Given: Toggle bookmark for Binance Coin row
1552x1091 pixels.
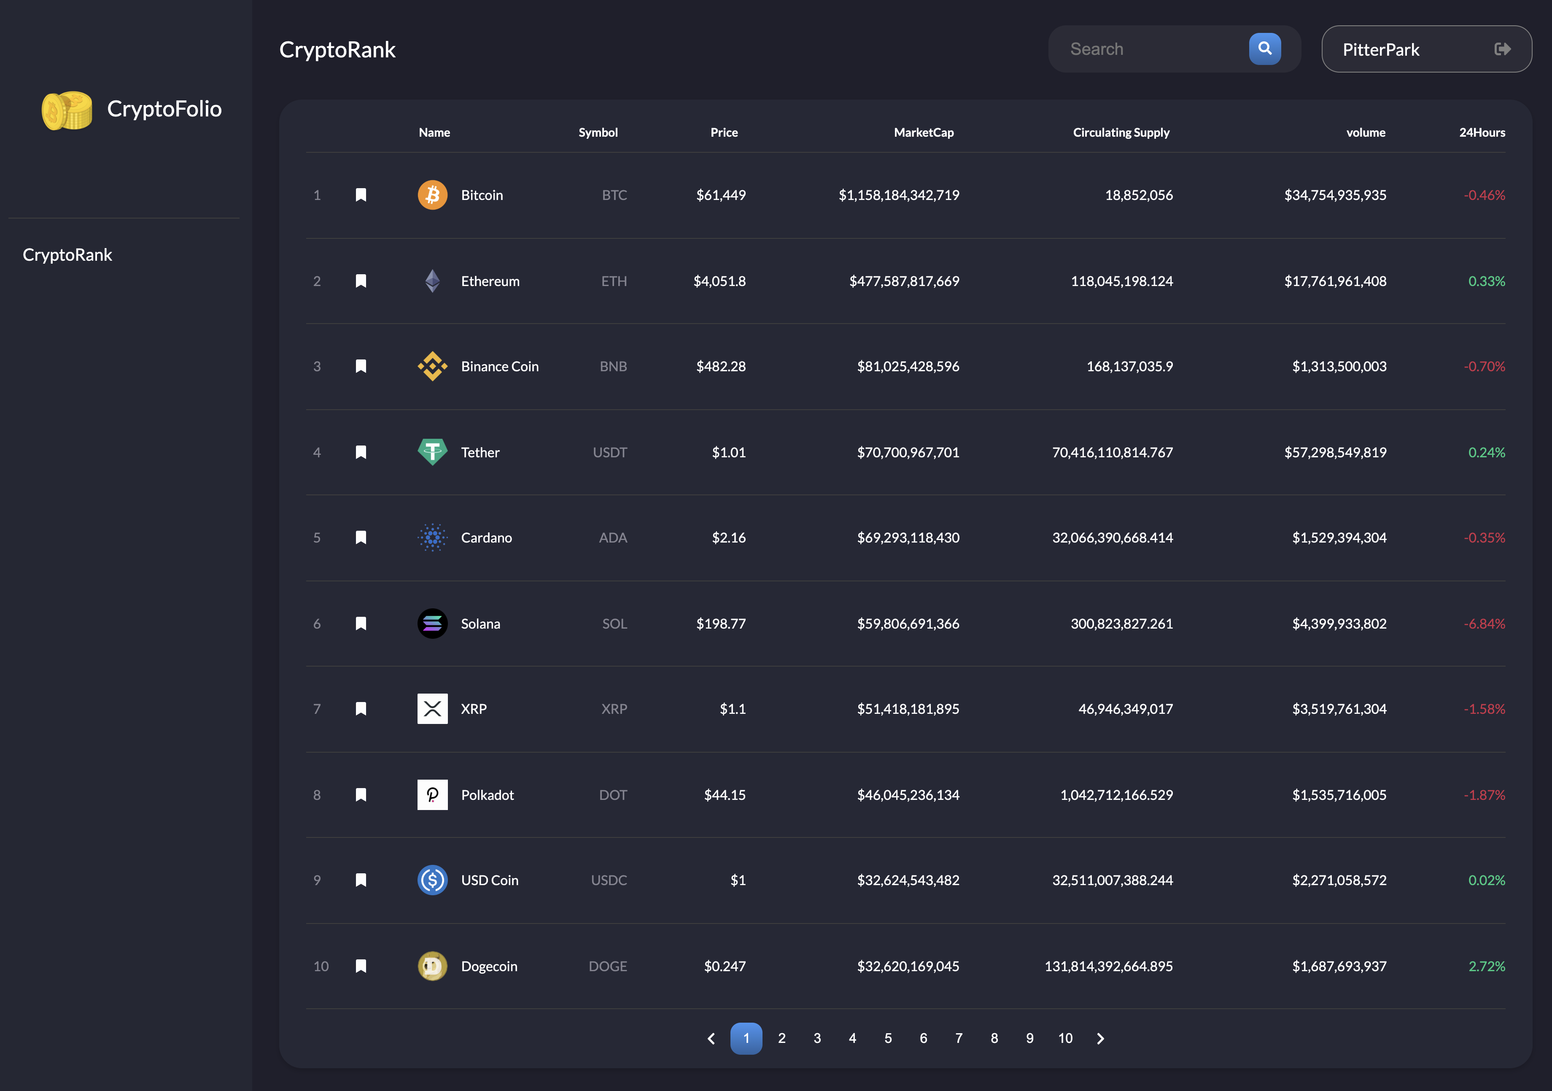Looking at the screenshot, I should click(361, 366).
